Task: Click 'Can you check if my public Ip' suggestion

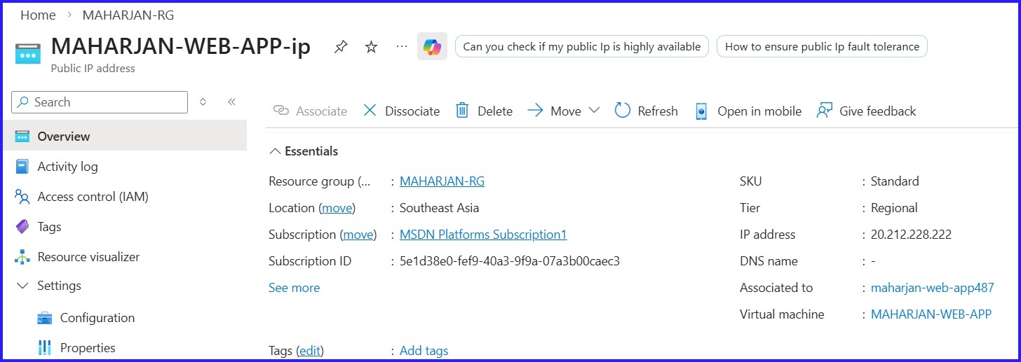Action: click(582, 46)
